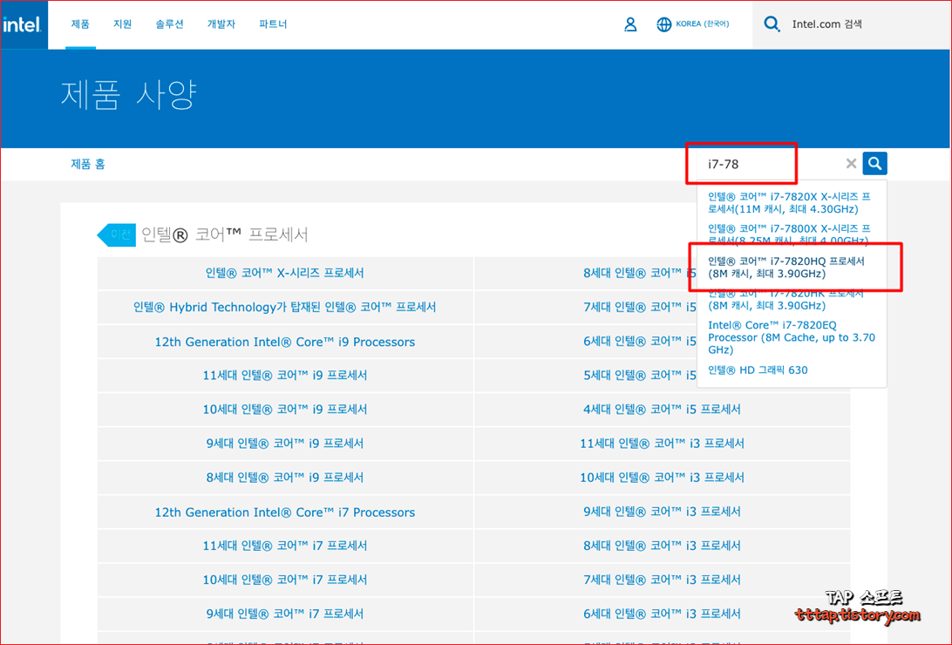This screenshot has height=645, width=952.
Task: Select Intel Core i7-7820EQ Processor suggestion
Action: click(792, 337)
